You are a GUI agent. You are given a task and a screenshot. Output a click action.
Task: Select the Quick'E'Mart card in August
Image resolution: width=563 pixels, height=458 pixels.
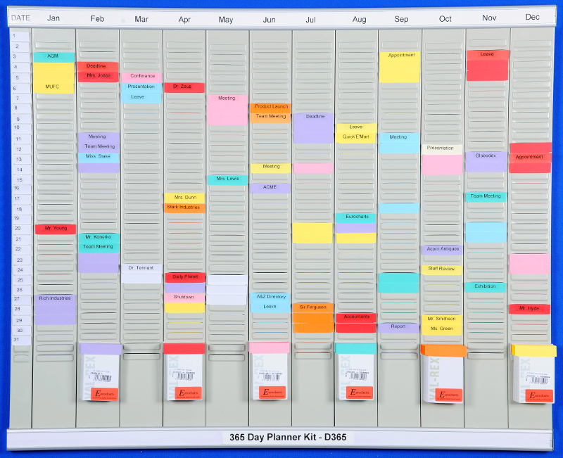pos(356,137)
